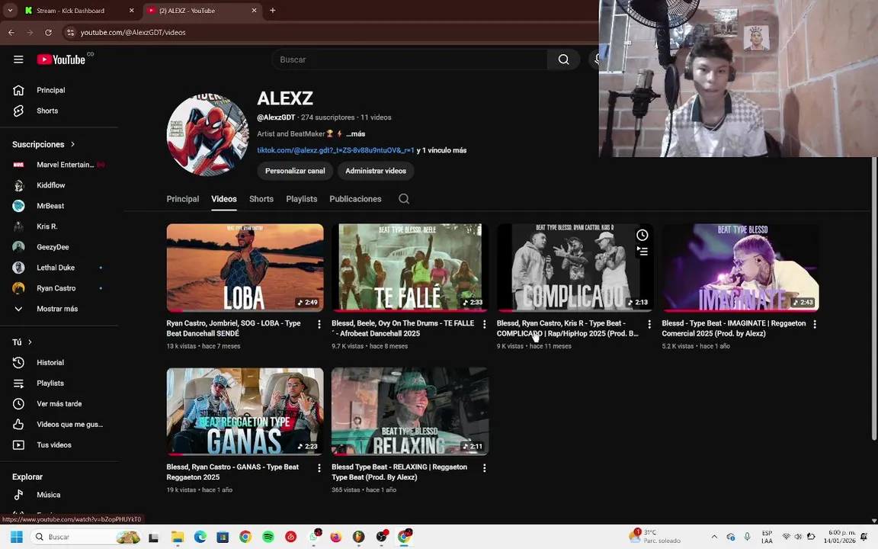Click watch later clock on COMPLICADO thumbnail

pyautogui.click(x=642, y=236)
